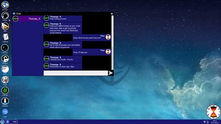
Task: Open the download arrow app icon
Action: [x=5, y=101]
